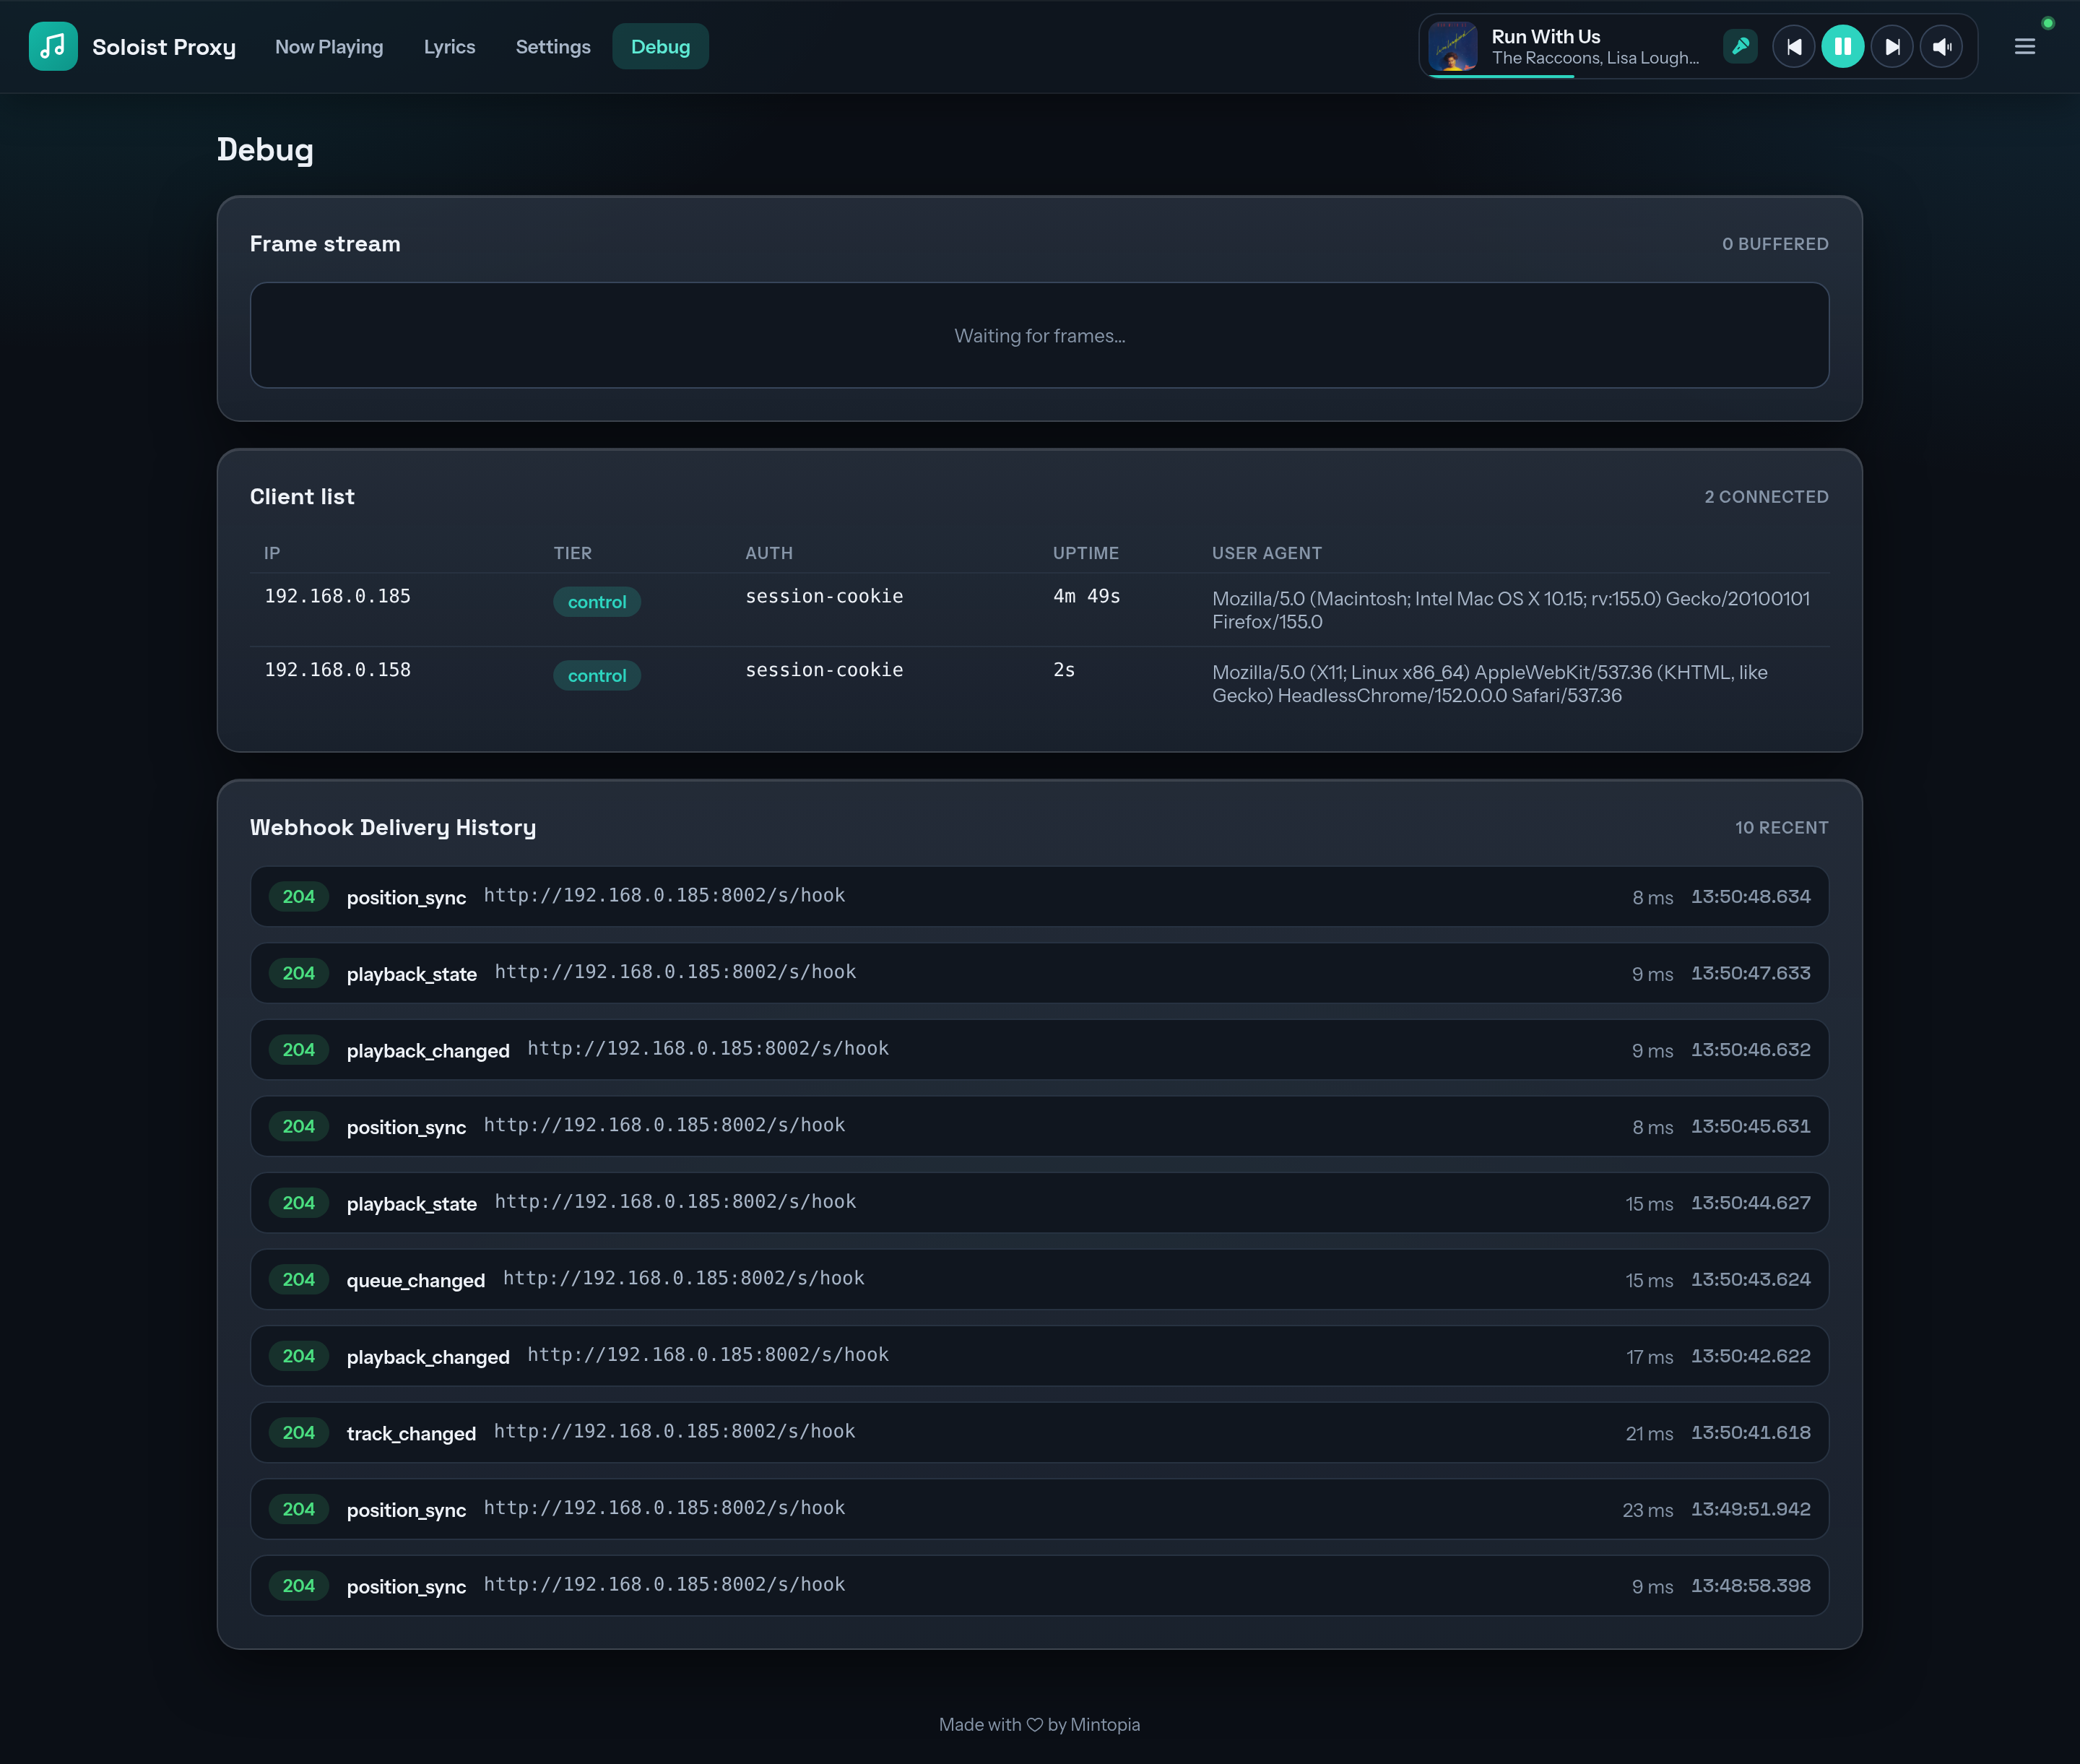The width and height of the screenshot is (2080, 1764).
Task: Click the uptime 4m 49s cell
Action: 1086,596
